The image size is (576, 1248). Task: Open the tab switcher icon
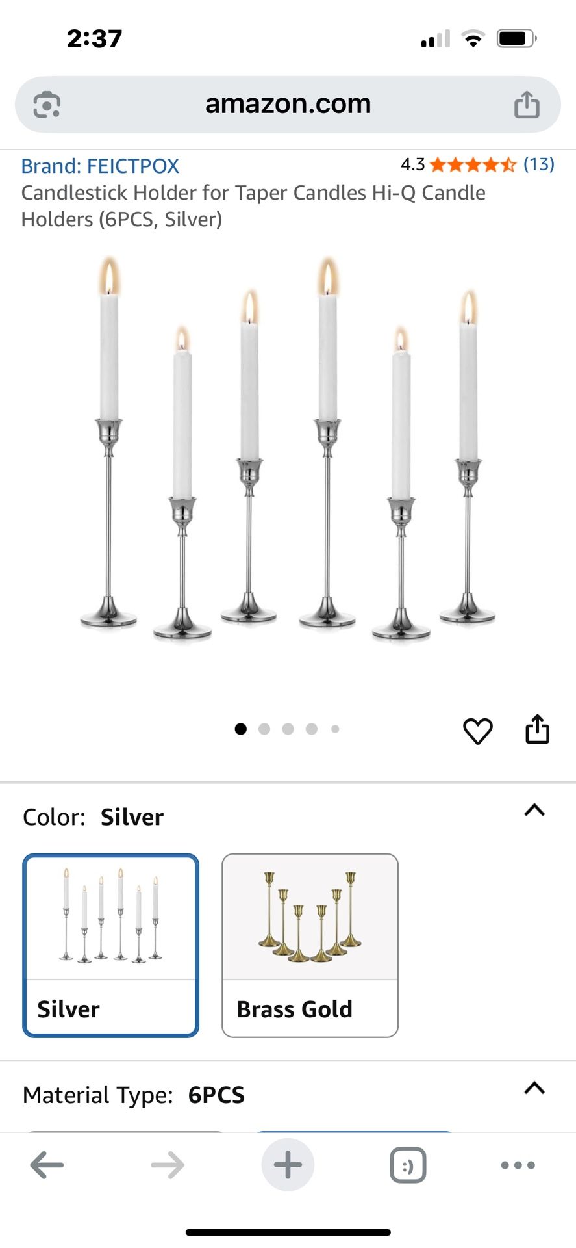tap(407, 1165)
